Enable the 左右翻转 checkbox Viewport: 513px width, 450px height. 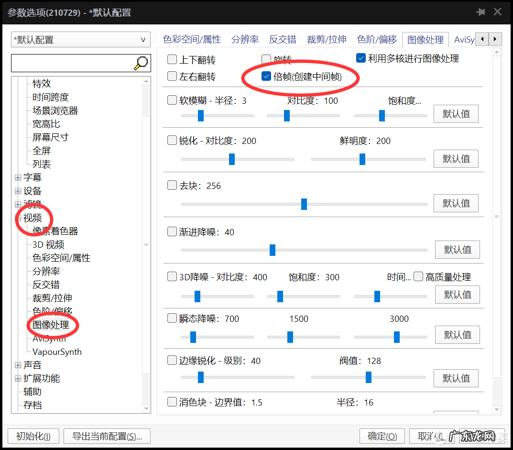(x=172, y=76)
